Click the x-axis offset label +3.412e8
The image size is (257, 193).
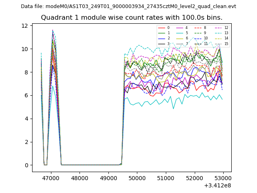coord(218,185)
